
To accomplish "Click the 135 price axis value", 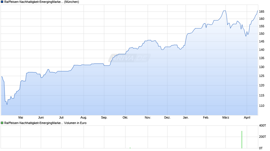I will coord(262,58).
